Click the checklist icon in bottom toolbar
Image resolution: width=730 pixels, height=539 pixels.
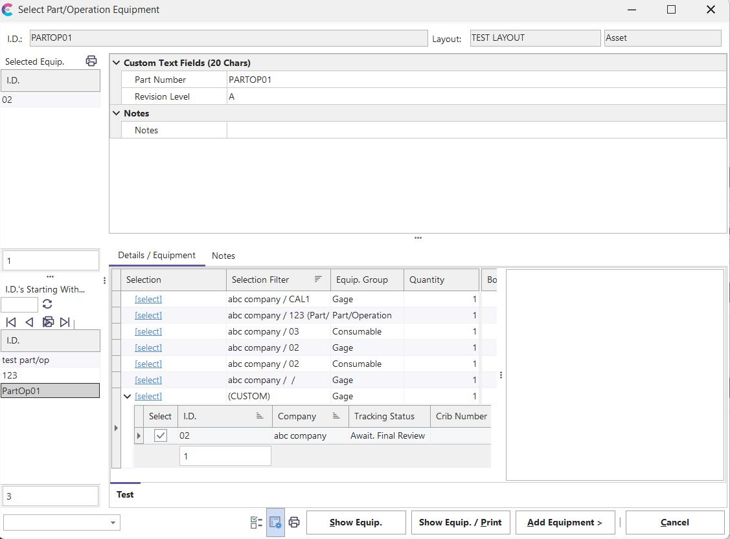[257, 523]
